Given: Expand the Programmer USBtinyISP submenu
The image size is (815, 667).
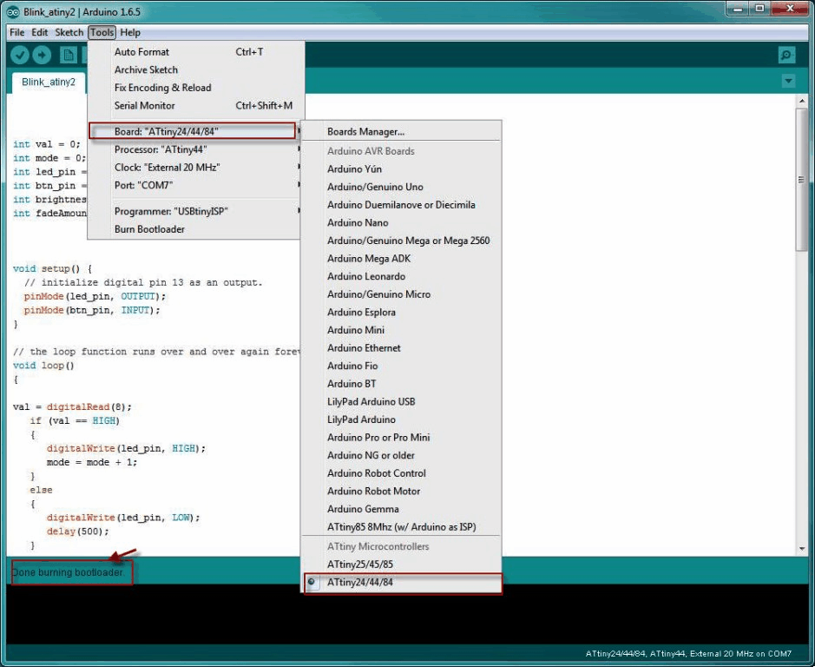Looking at the screenshot, I should point(194,211).
